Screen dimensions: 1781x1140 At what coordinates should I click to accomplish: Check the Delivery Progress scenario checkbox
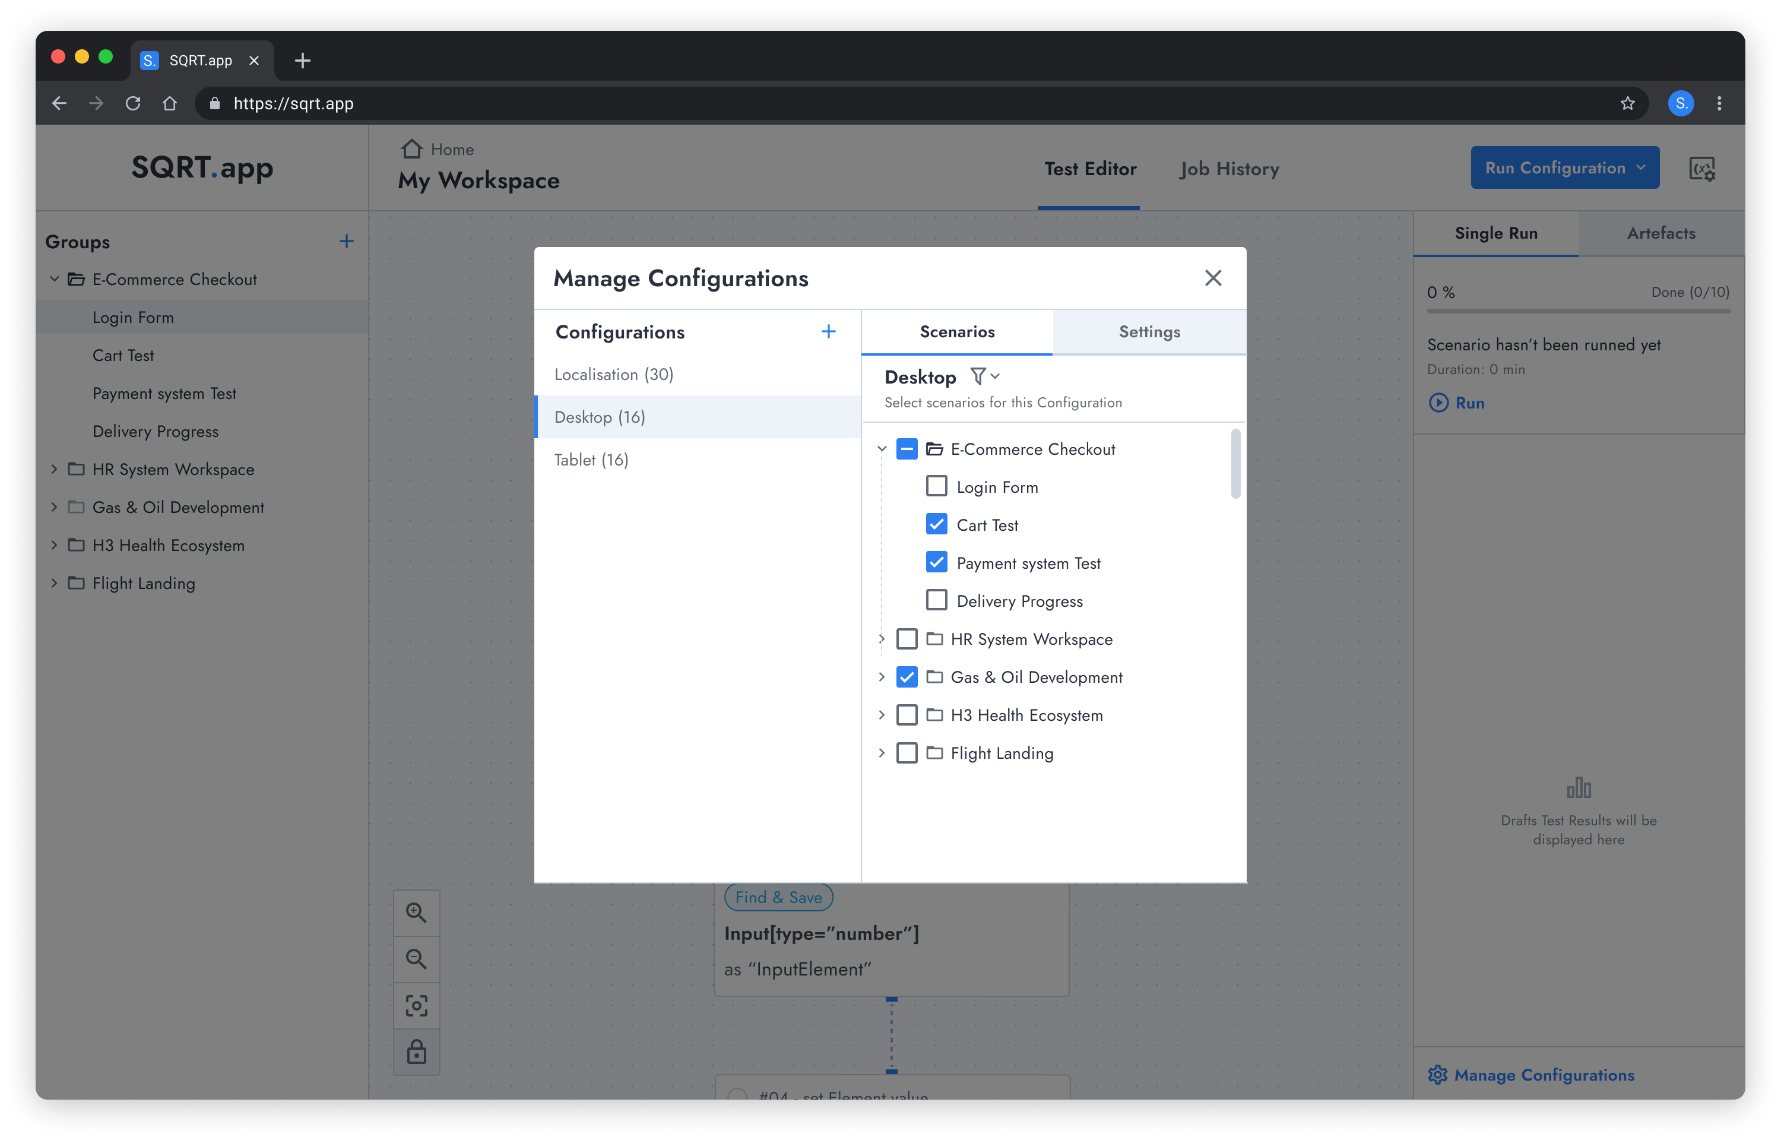coord(937,600)
